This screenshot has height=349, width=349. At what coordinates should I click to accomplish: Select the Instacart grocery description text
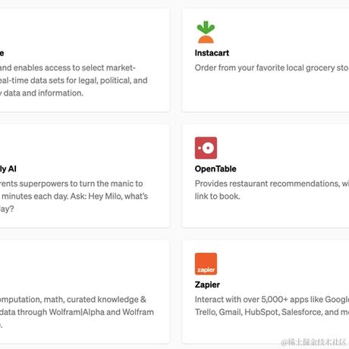coord(272,68)
